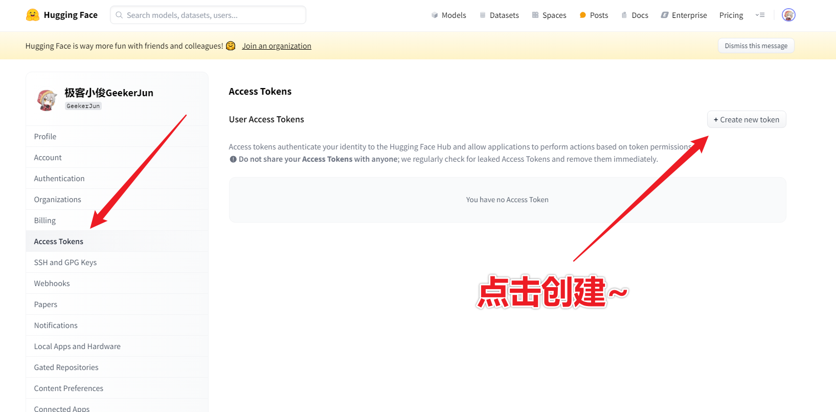Screen dimensions: 836x412
Task: Open Gated Repositories settings
Action: (x=117, y=367)
